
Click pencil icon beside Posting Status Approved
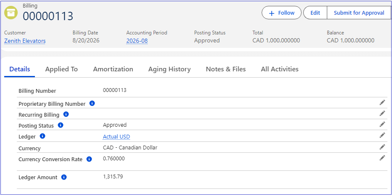[382, 124]
